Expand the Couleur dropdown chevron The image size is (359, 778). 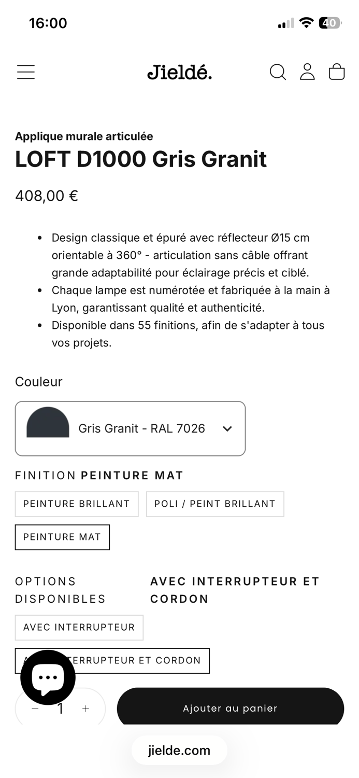coord(227,428)
